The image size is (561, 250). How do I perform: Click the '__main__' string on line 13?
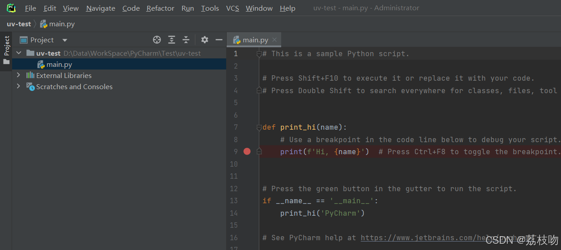click(352, 201)
